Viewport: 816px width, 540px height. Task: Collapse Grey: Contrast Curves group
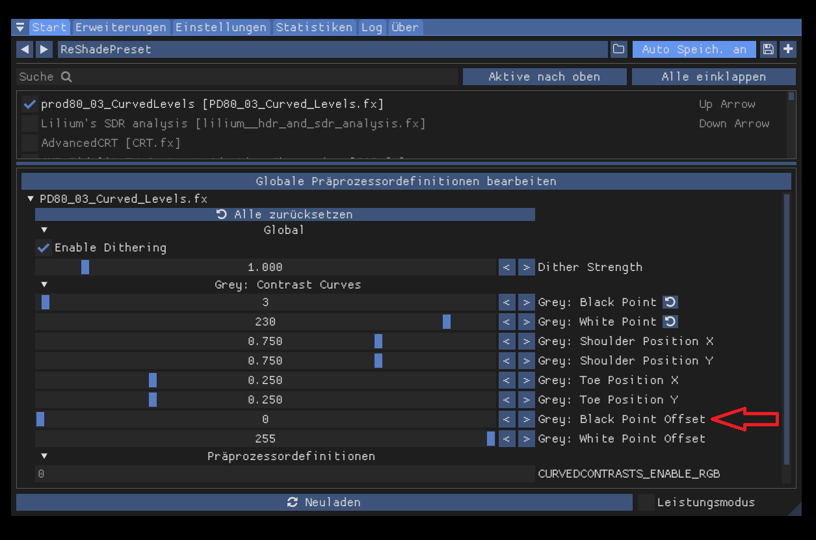44,285
